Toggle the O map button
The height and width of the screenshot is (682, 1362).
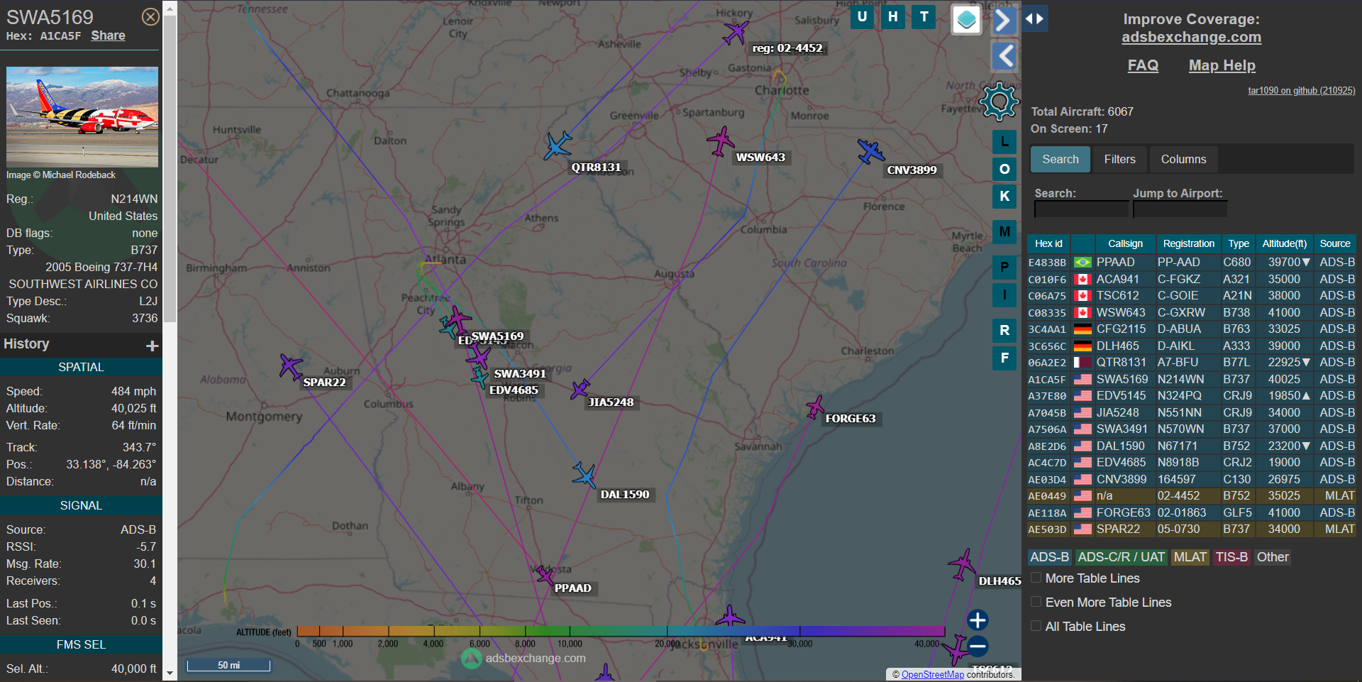pyautogui.click(x=1004, y=169)
